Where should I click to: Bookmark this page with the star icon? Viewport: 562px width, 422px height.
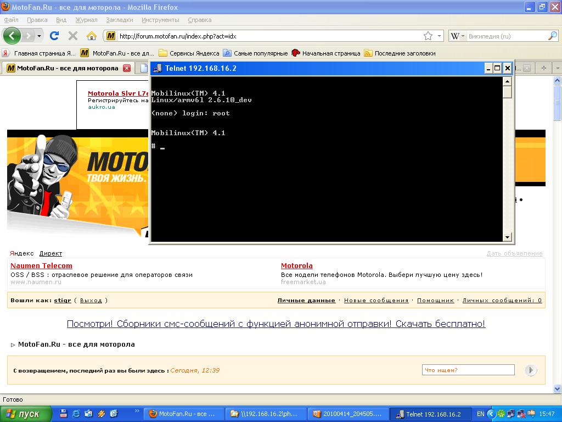[x=428, y=36]
